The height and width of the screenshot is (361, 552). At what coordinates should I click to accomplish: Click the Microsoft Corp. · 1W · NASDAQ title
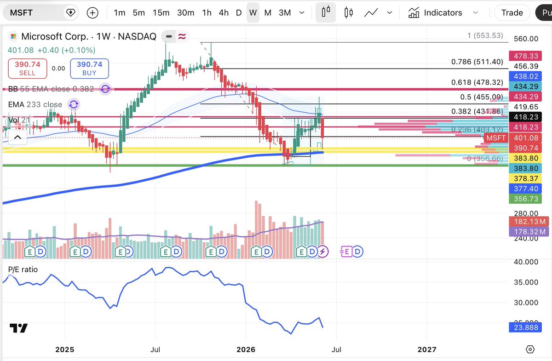point(89,36)
